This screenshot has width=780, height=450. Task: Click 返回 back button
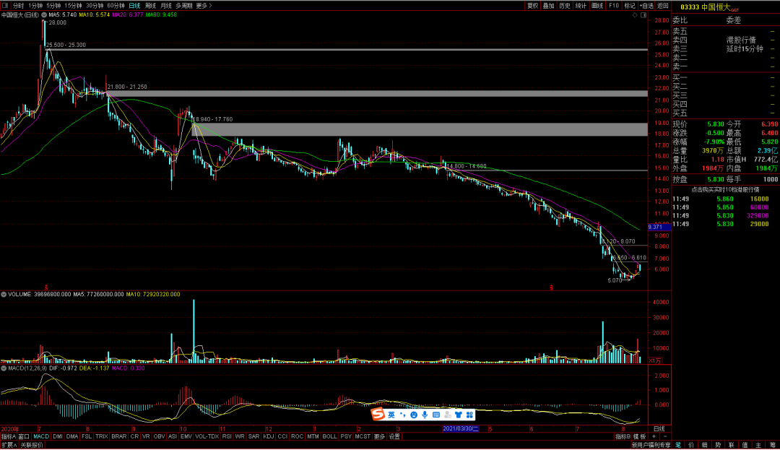tap(663, 6)
